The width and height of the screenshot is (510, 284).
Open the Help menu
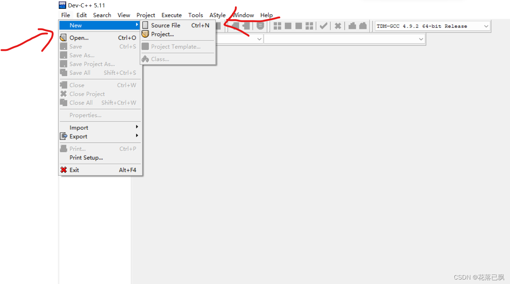266,15
